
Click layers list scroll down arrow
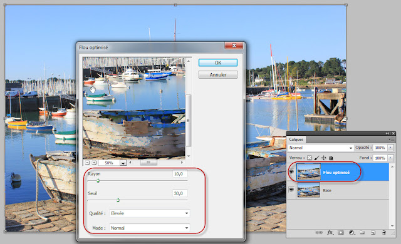[x=392, y=226]
